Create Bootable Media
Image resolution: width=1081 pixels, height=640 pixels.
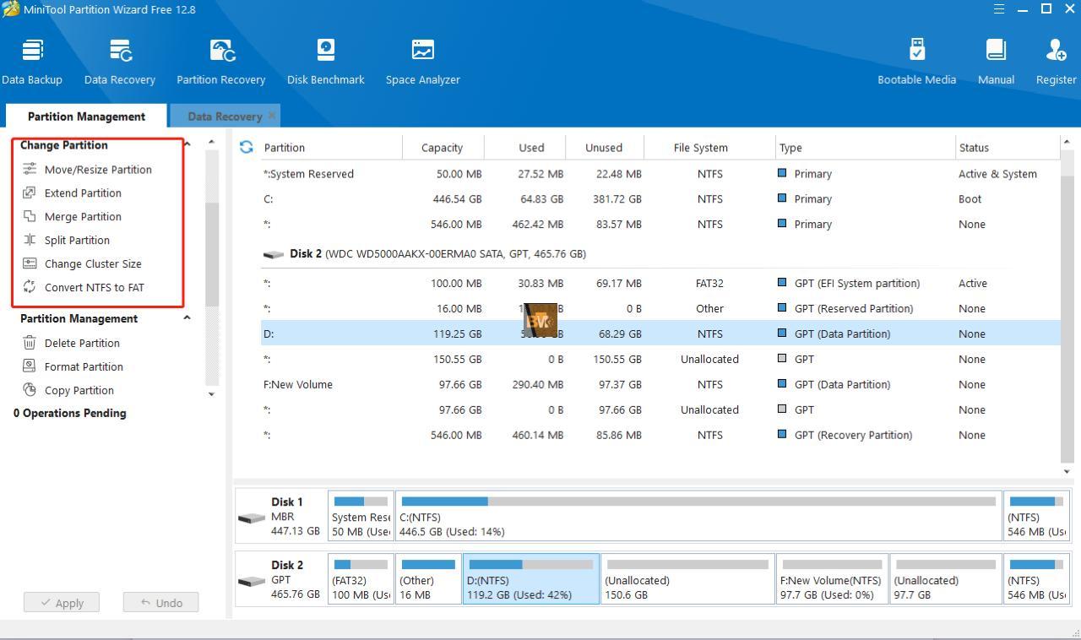[x=916, y=62]
